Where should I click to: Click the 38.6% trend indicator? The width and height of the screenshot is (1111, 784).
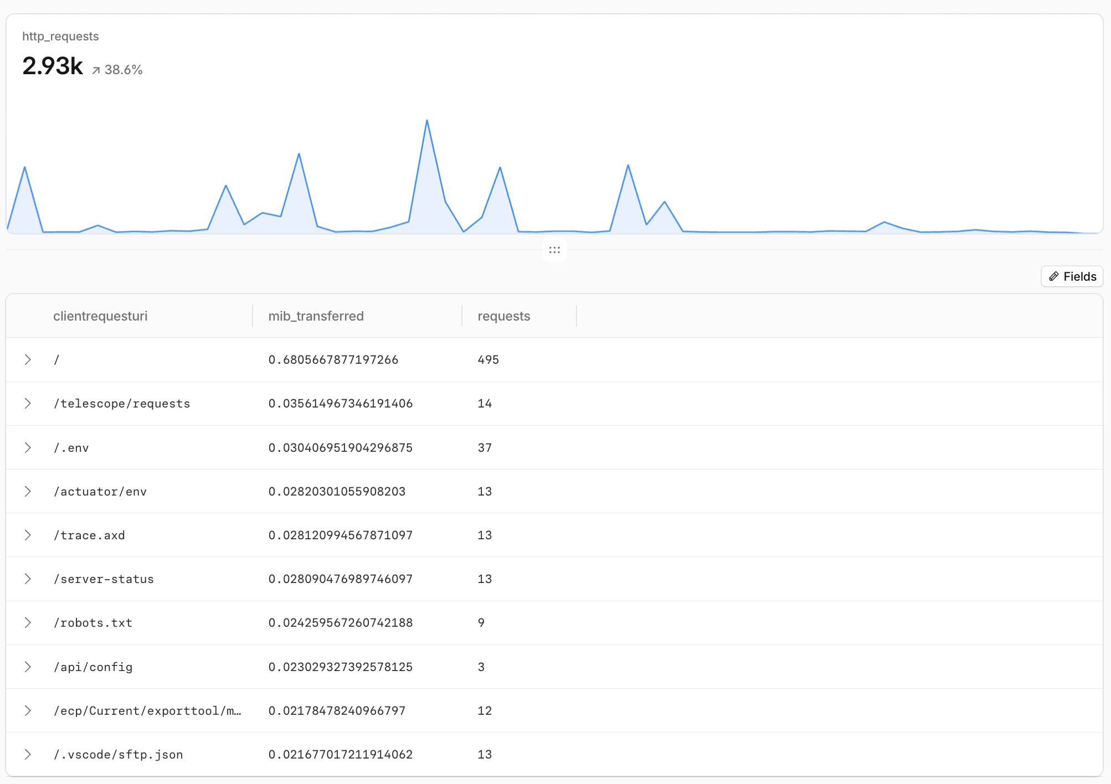[117, 70]
